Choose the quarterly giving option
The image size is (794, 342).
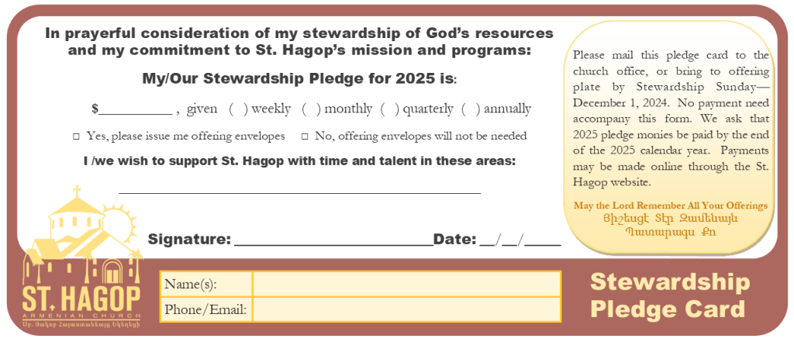389,109
